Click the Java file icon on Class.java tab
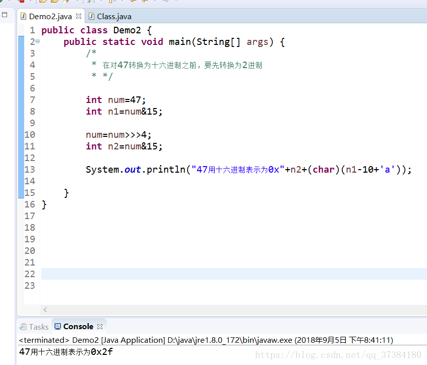Screen dimensions: 427x365 pos(92,16)
